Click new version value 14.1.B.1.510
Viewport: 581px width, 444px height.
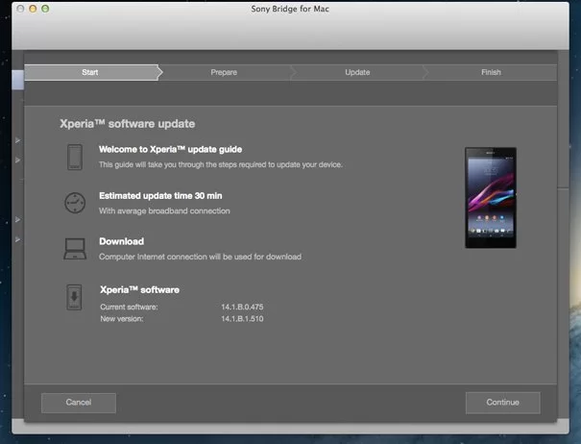click(x=242, y=319)
